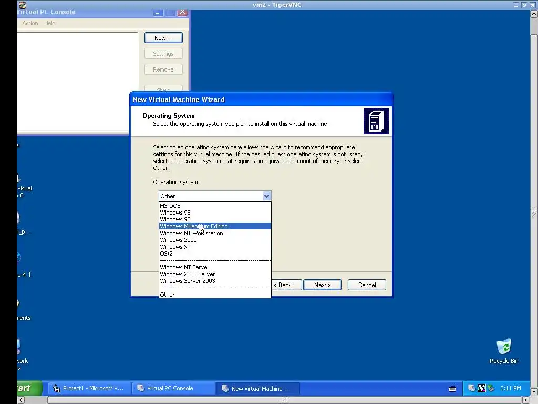Pick Windows XP from the dropdown
538x404 pixels.
pyautogui.click(x=215, y=247)
